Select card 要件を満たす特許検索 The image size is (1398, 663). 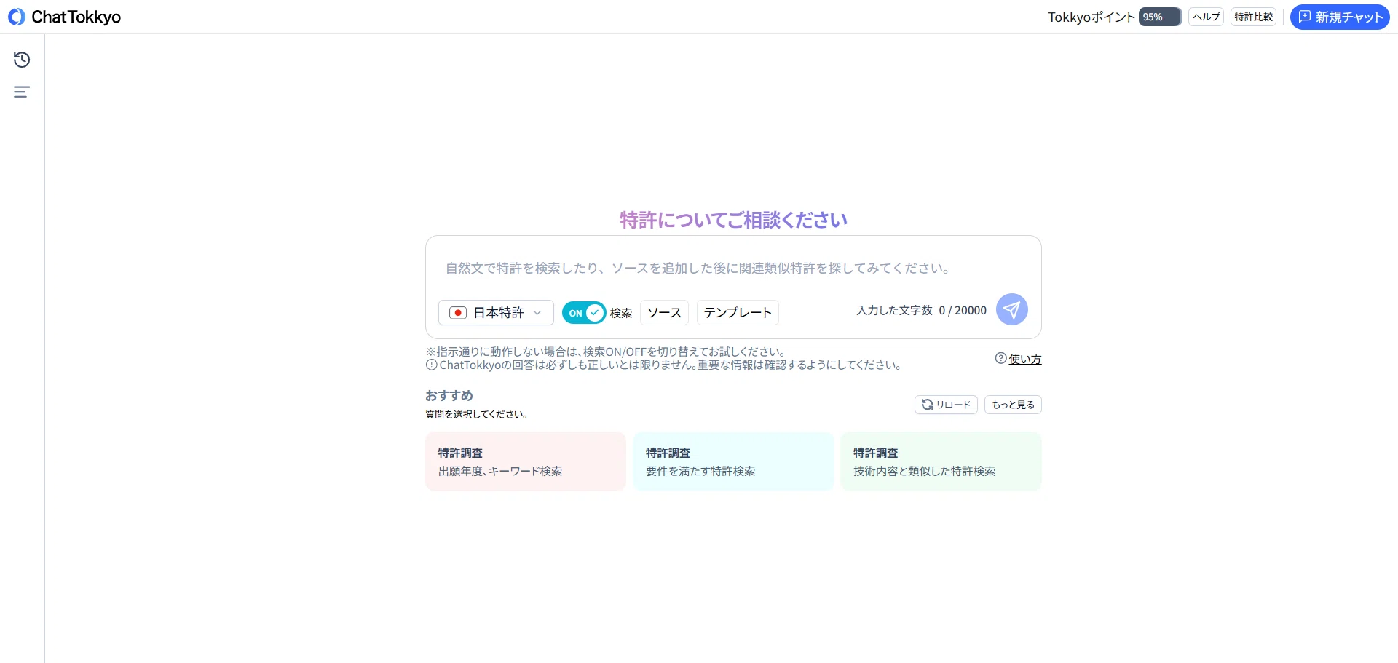tap(733, 461)
